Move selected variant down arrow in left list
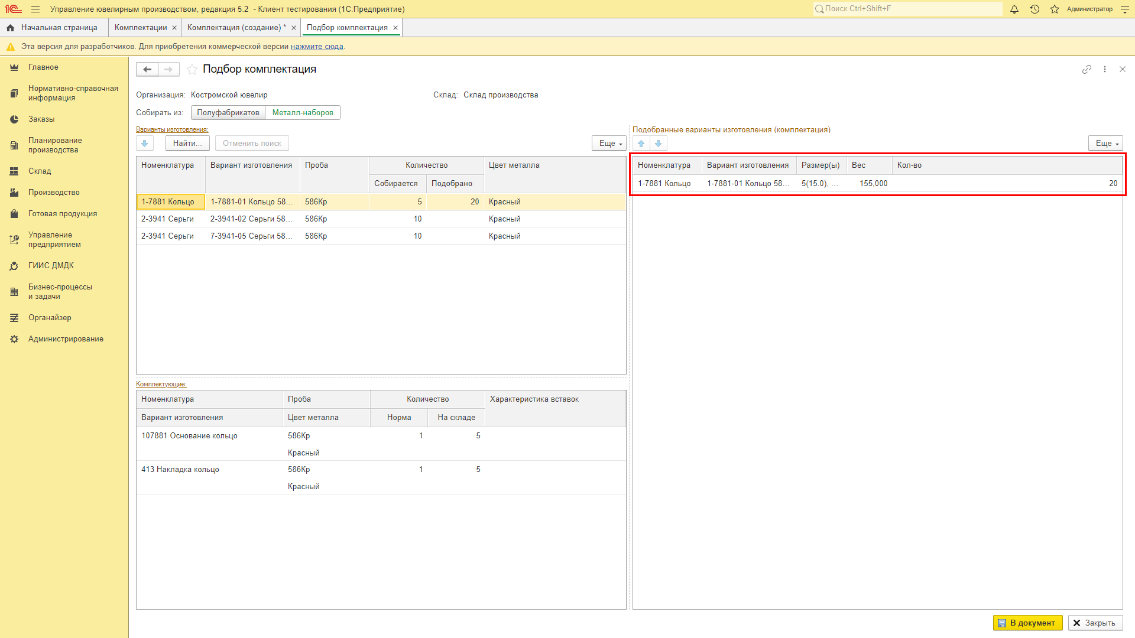Screen dimensions: 1135x638 pyautogui.click(x=145, y=143)
